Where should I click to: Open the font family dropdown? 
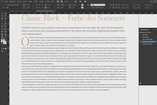pos(21,5)
